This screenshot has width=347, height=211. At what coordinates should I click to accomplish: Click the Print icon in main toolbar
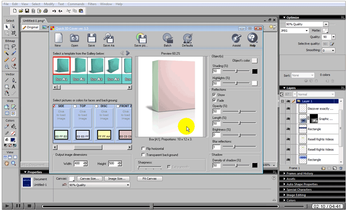click(x=46, y=11)
